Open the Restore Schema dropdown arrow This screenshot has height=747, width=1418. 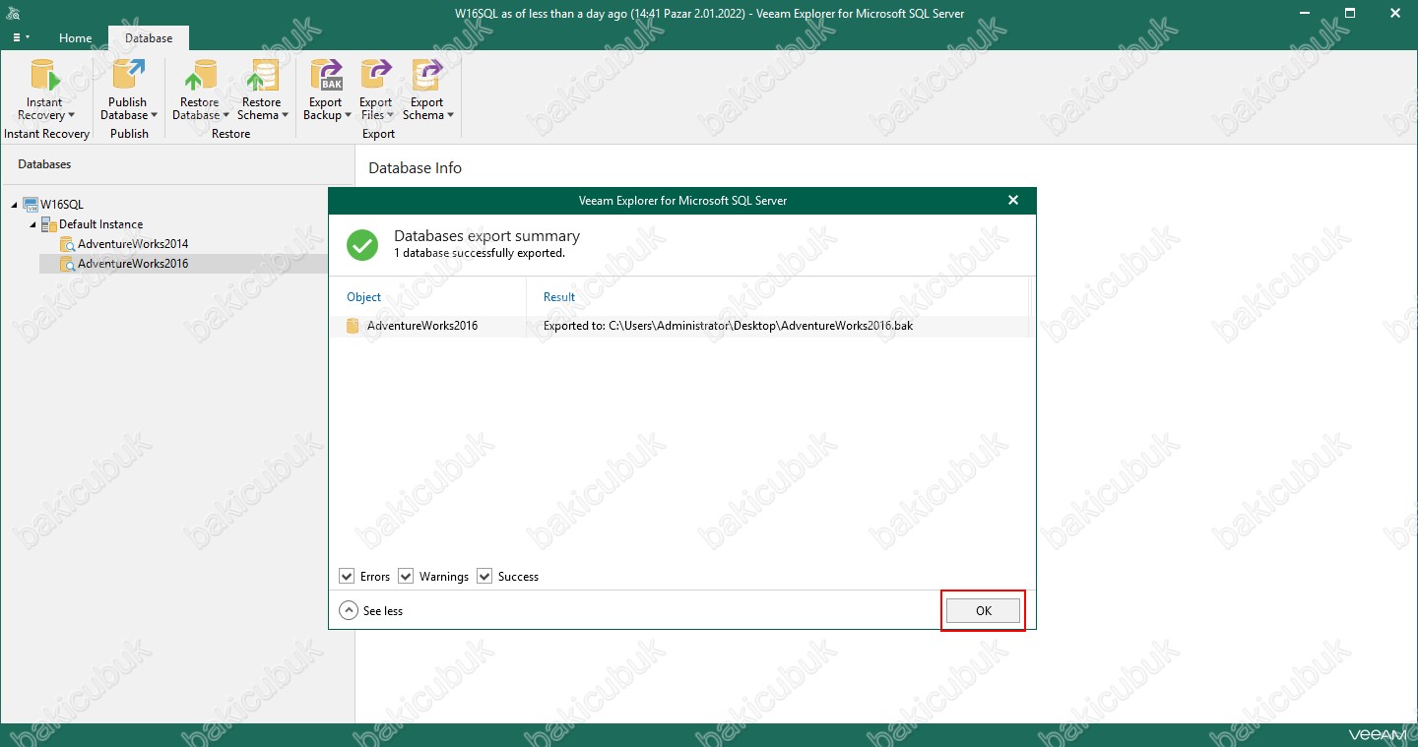(x=285, y=116)
